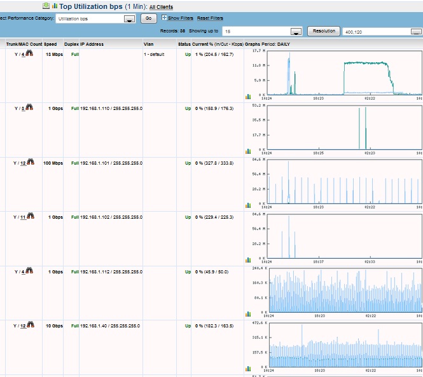Click the green download icon beside the title
This screenshot has height=377, width=423.
46,5
